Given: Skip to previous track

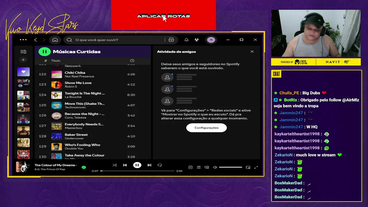Looking at the screenshot, I should (x=125, y=165).
